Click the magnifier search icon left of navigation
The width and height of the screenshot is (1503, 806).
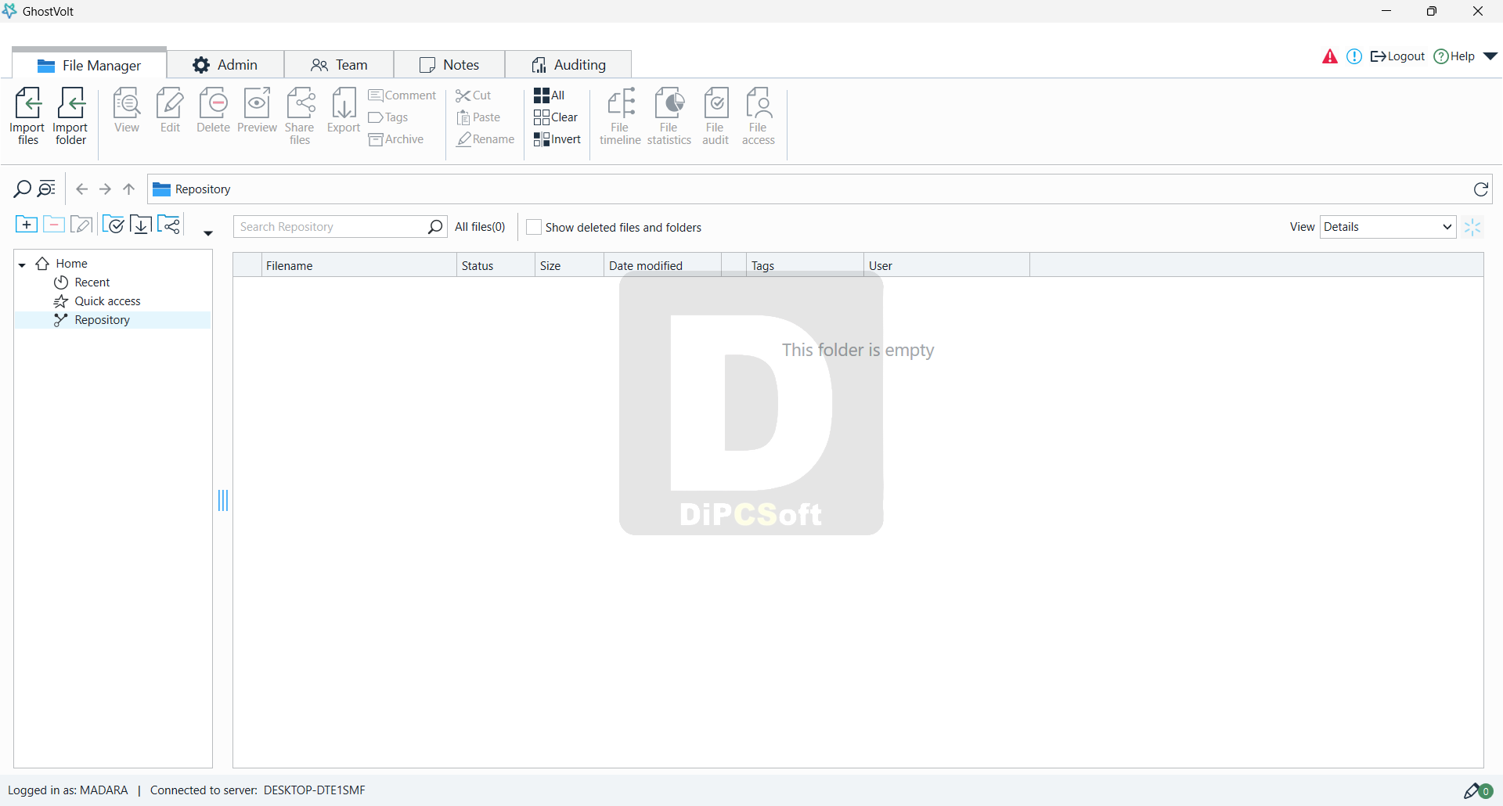pyautogui.click(x=23, y=189)
